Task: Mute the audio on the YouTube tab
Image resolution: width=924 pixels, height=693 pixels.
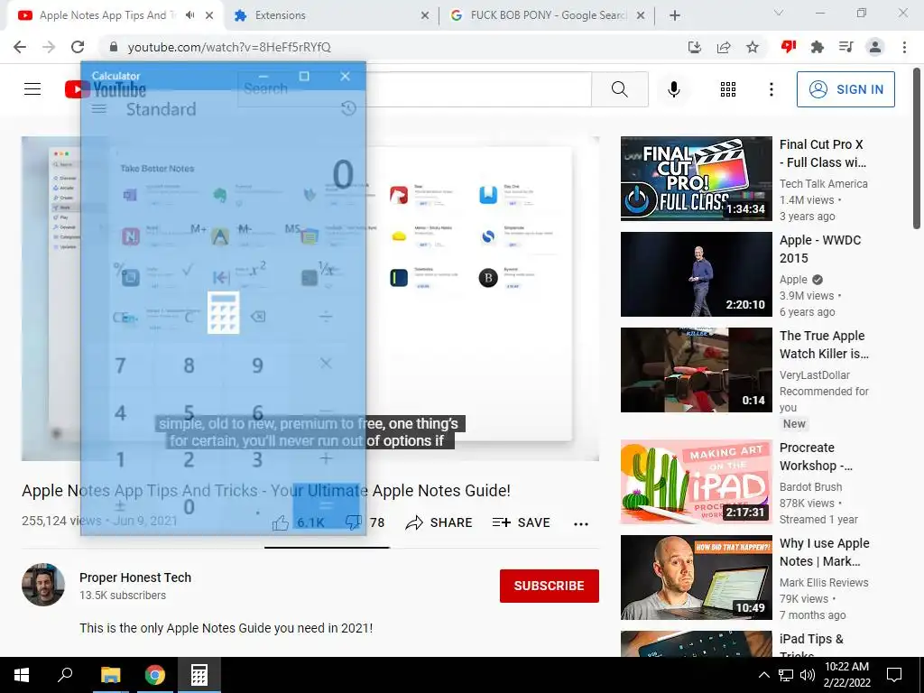Action: point(189,15)
